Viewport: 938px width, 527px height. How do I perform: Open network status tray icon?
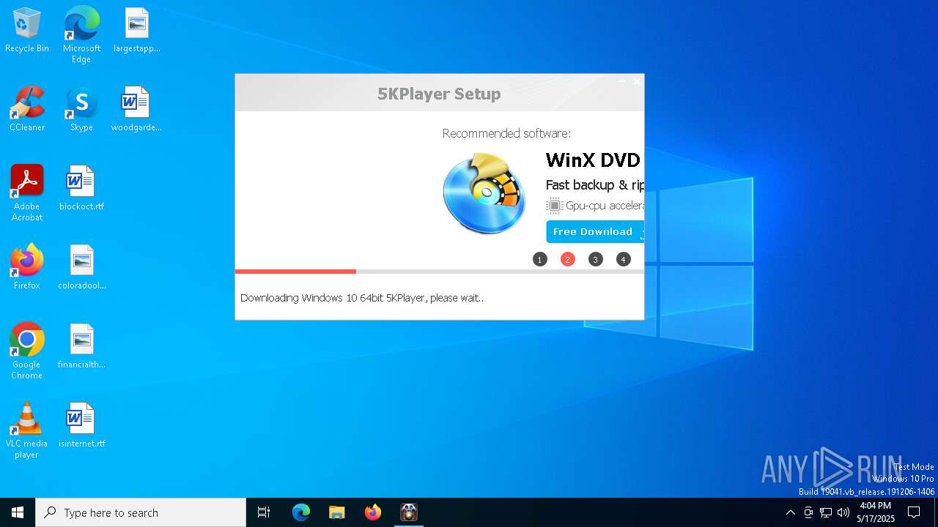click(826, 512)
